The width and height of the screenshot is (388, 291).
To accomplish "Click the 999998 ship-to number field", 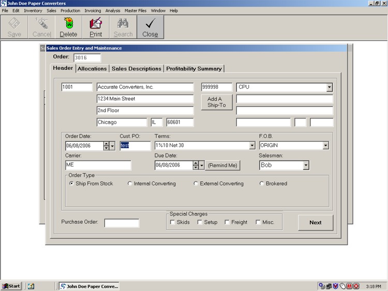I will click(217, 87).
